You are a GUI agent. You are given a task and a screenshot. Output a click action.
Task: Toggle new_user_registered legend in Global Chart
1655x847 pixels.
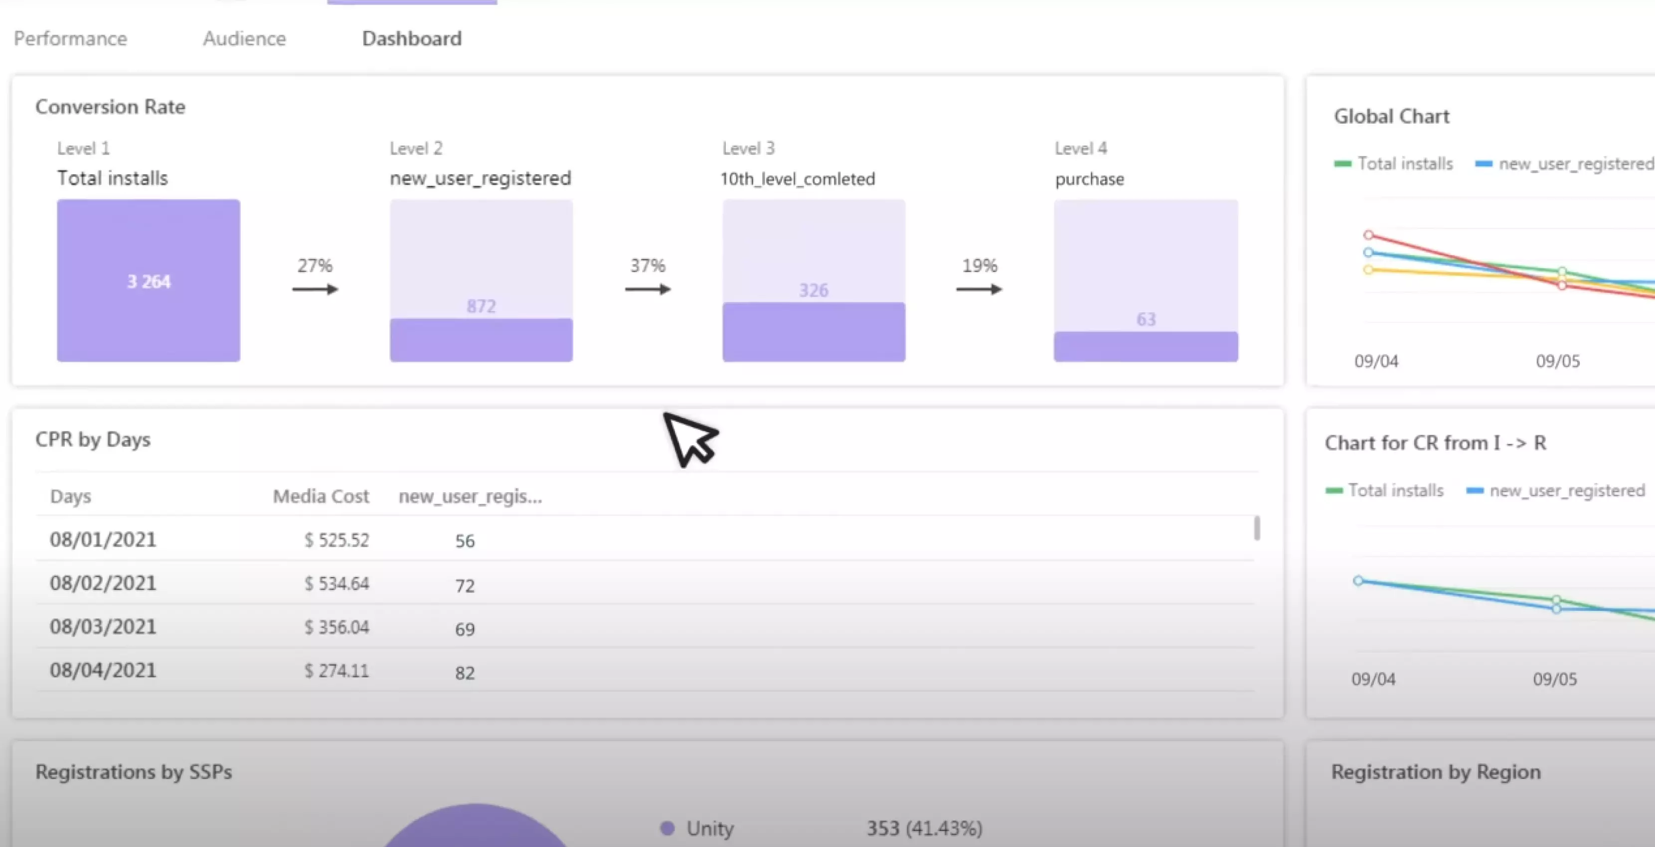pos(1565,164)
